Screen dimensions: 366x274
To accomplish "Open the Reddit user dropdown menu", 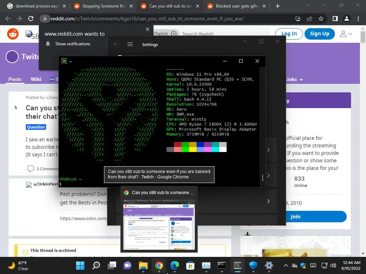I will pyautogui.click(x=346, y=34).
